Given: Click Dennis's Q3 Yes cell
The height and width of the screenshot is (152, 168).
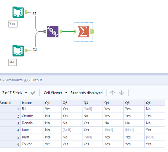Looking at the screenshot, I should (x=92, y=123).
